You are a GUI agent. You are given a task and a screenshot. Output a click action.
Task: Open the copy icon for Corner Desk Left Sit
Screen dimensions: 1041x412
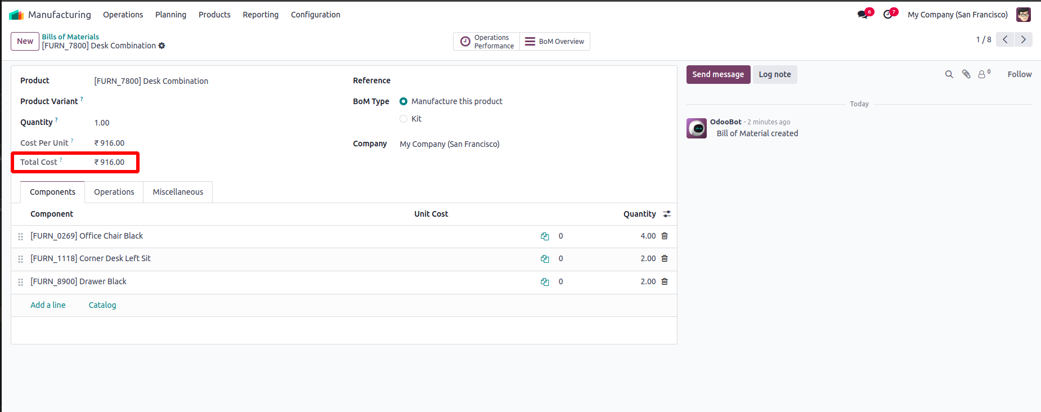pyautogui.click(x=545, y=259)
